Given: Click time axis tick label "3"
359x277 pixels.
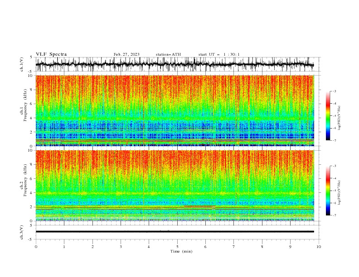Looking at the screenshot, I should click(x=121, y=247).
